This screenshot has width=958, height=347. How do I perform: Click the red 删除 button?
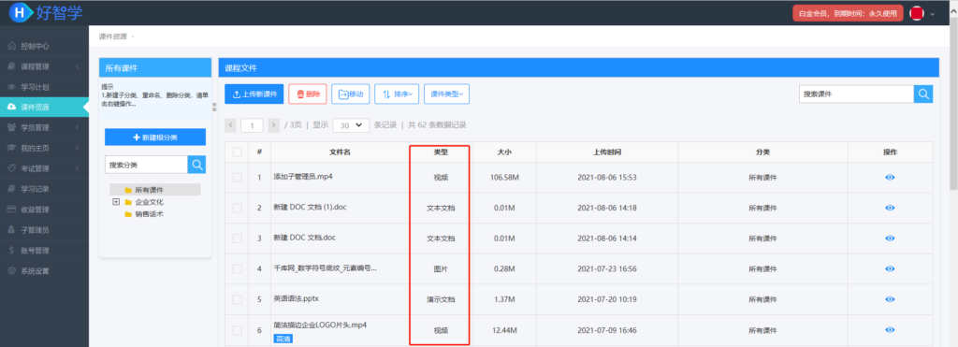tap(308, 94)
